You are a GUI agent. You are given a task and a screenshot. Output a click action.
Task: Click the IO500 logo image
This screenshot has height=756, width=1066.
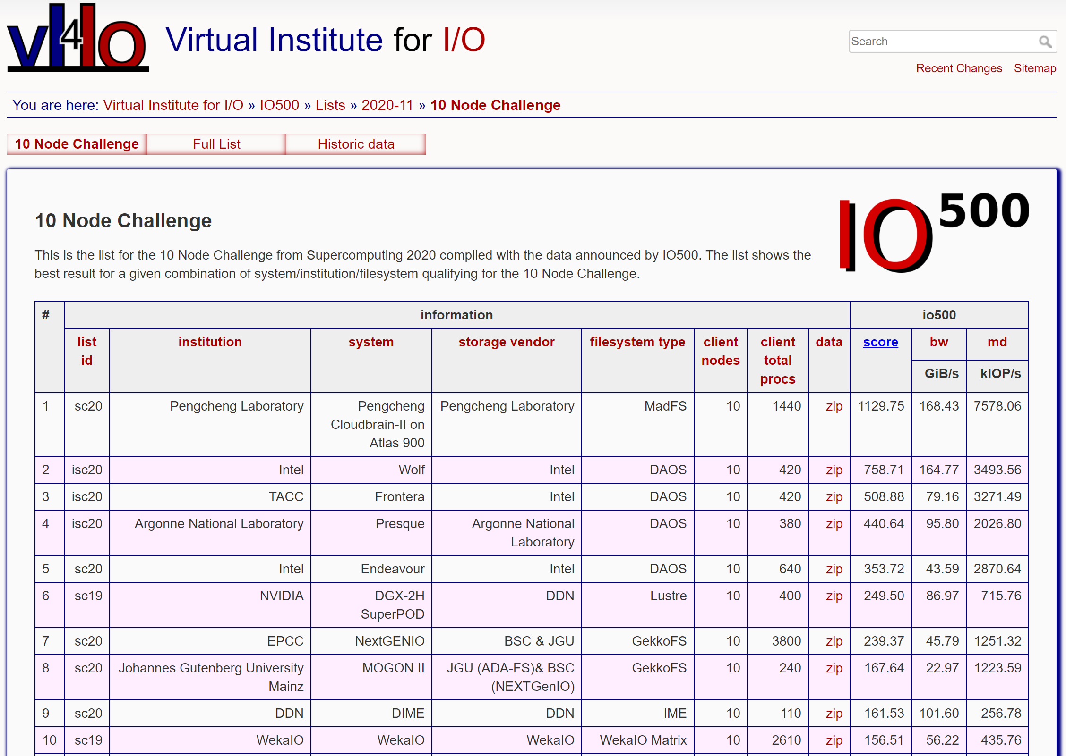[x=934, y=231]
